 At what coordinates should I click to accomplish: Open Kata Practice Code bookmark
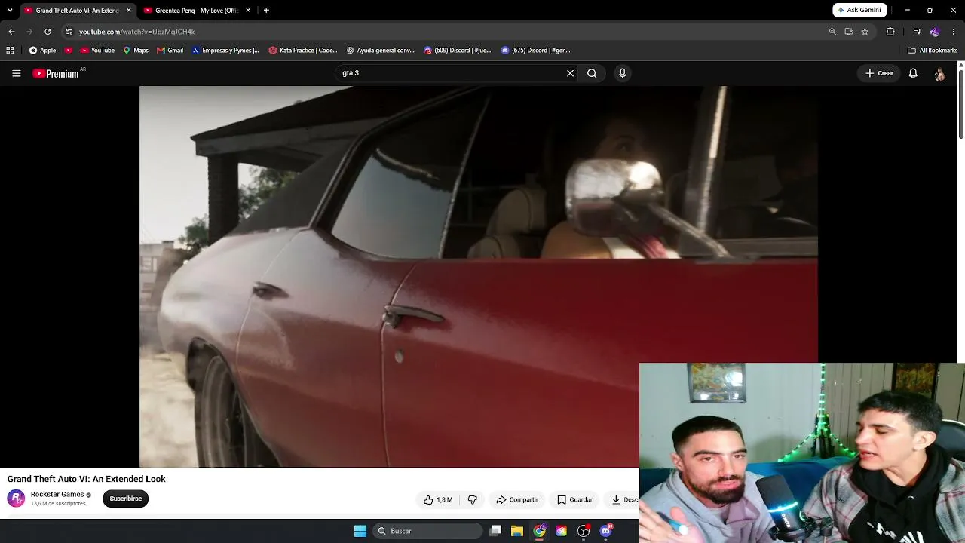[303, 51]
